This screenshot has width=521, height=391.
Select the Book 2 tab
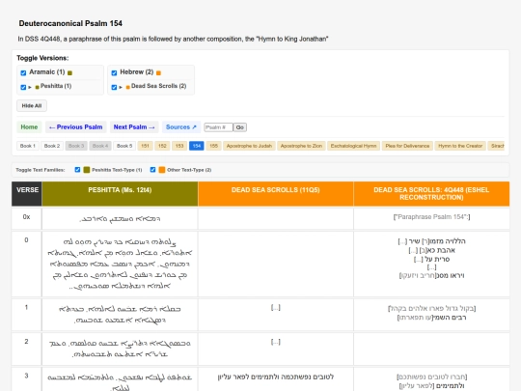pyautogui.click(x=52, y=146)
